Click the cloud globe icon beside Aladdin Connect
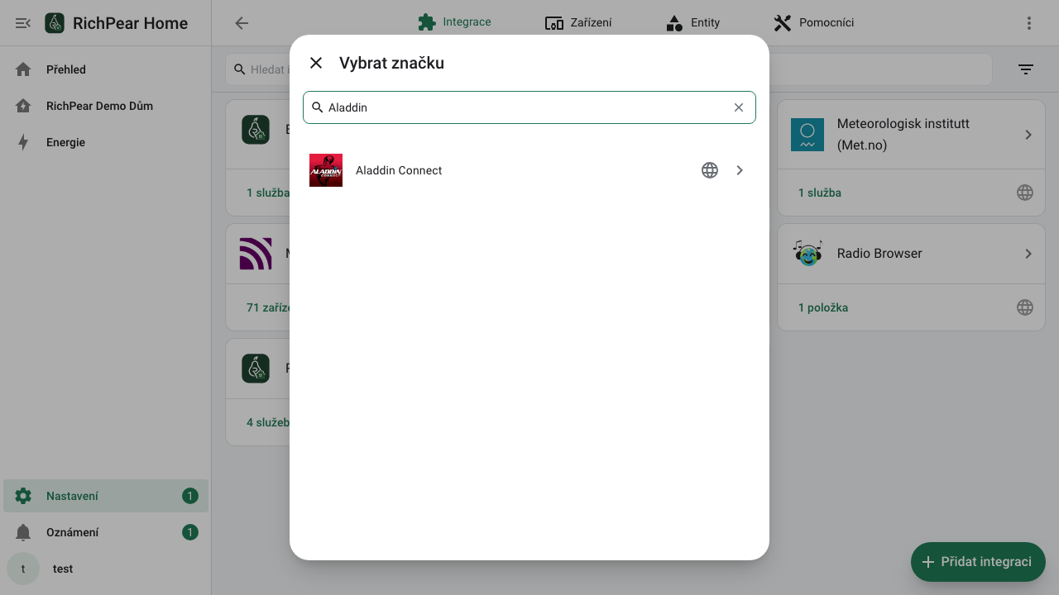Viewport: 1059px width, 595px height. 710,170
